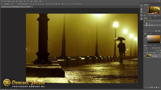Open the File menu
The height and width of the screenshot is (90, 161).
click(2, 1)
